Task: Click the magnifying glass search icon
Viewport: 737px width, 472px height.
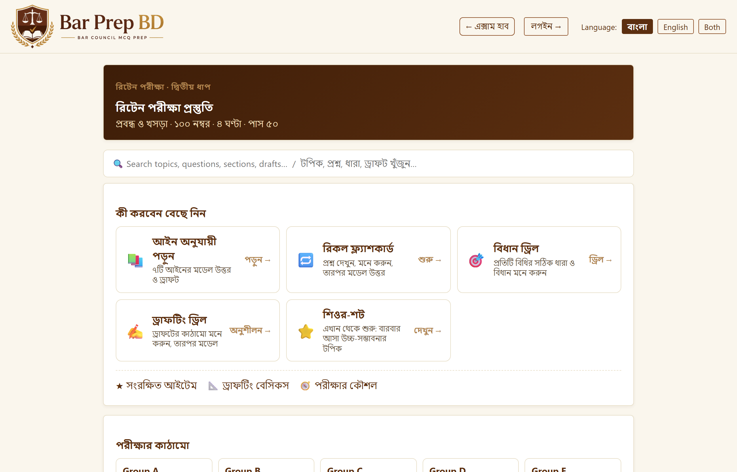Action: 118,164
